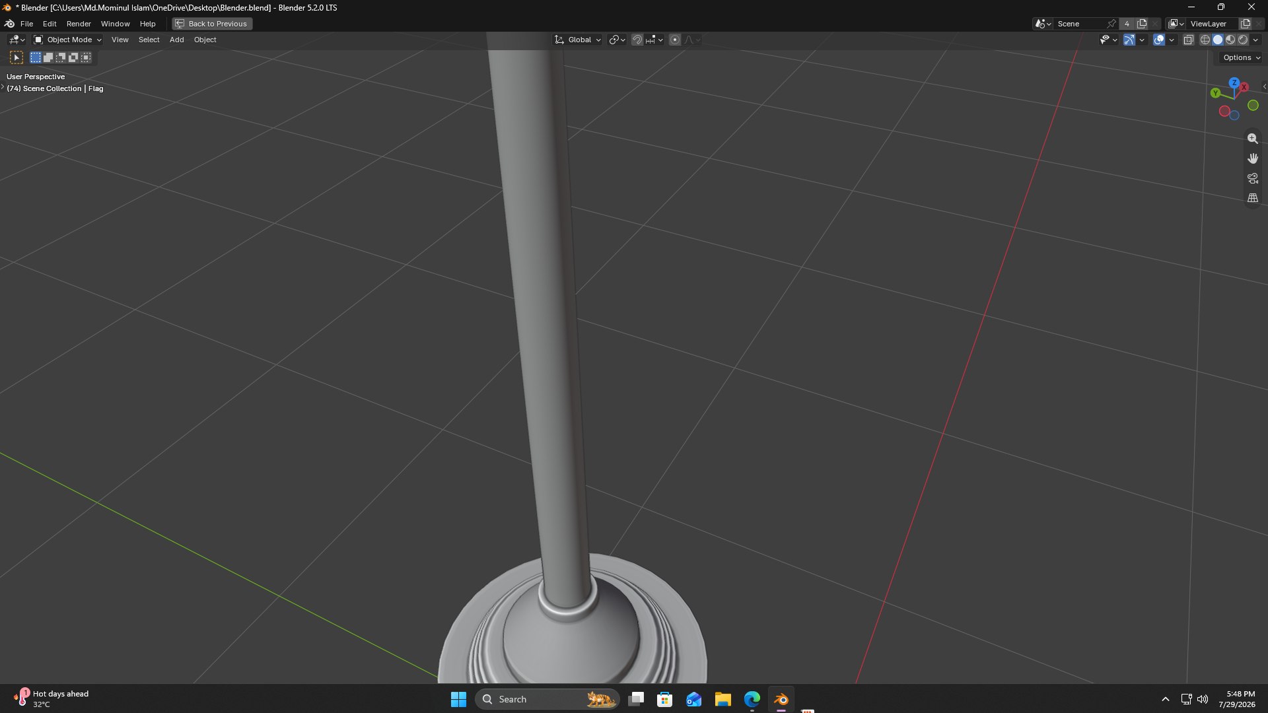Screen dimensions: 1268x713
Task: Expand the toolbar region arrow at left edge
Action: (3, 87)
